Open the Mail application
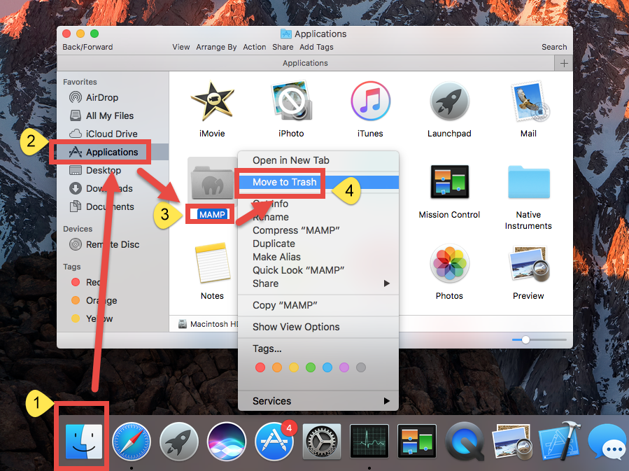Image resolution: width=629 pixels, height=471 pixels. pyautogui.click(x=528, y=100)
